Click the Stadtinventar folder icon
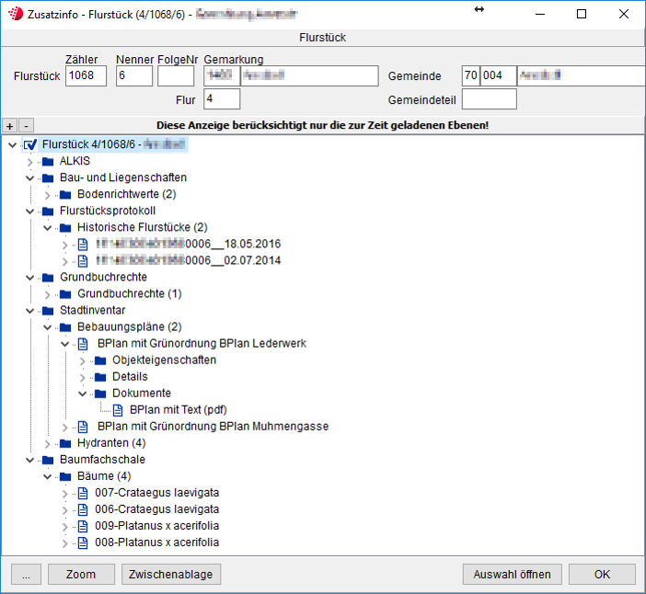This screenshot has width=646, height=594. 48,311
